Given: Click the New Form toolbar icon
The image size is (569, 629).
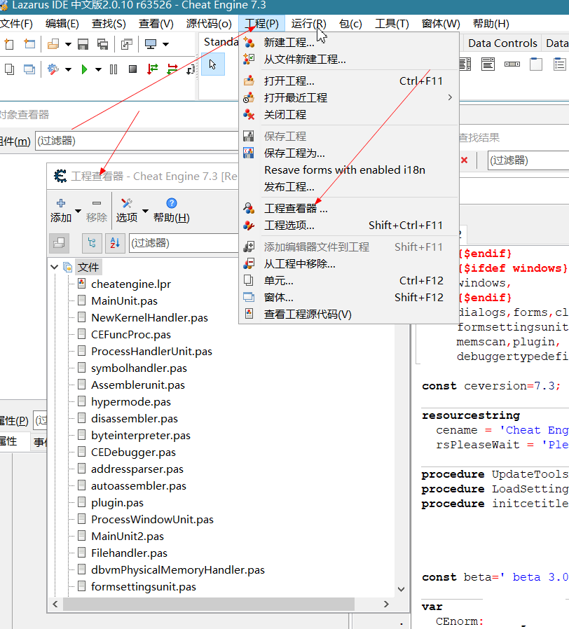Looking at the screenshot, I should click(x=29, y=44).
